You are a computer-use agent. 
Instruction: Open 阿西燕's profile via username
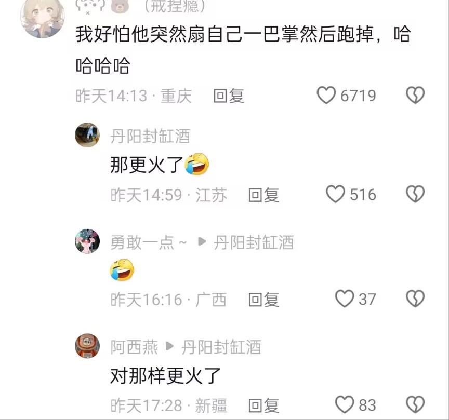pyautogui.click(x=134, y=347)
